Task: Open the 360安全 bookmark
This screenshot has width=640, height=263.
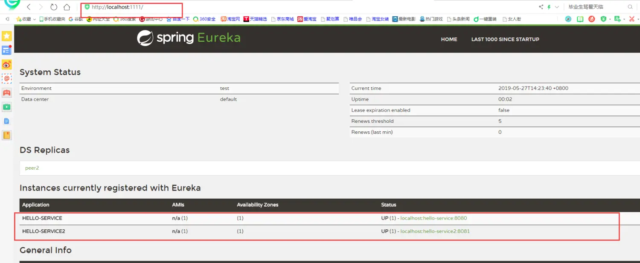Action: (204, 19)
